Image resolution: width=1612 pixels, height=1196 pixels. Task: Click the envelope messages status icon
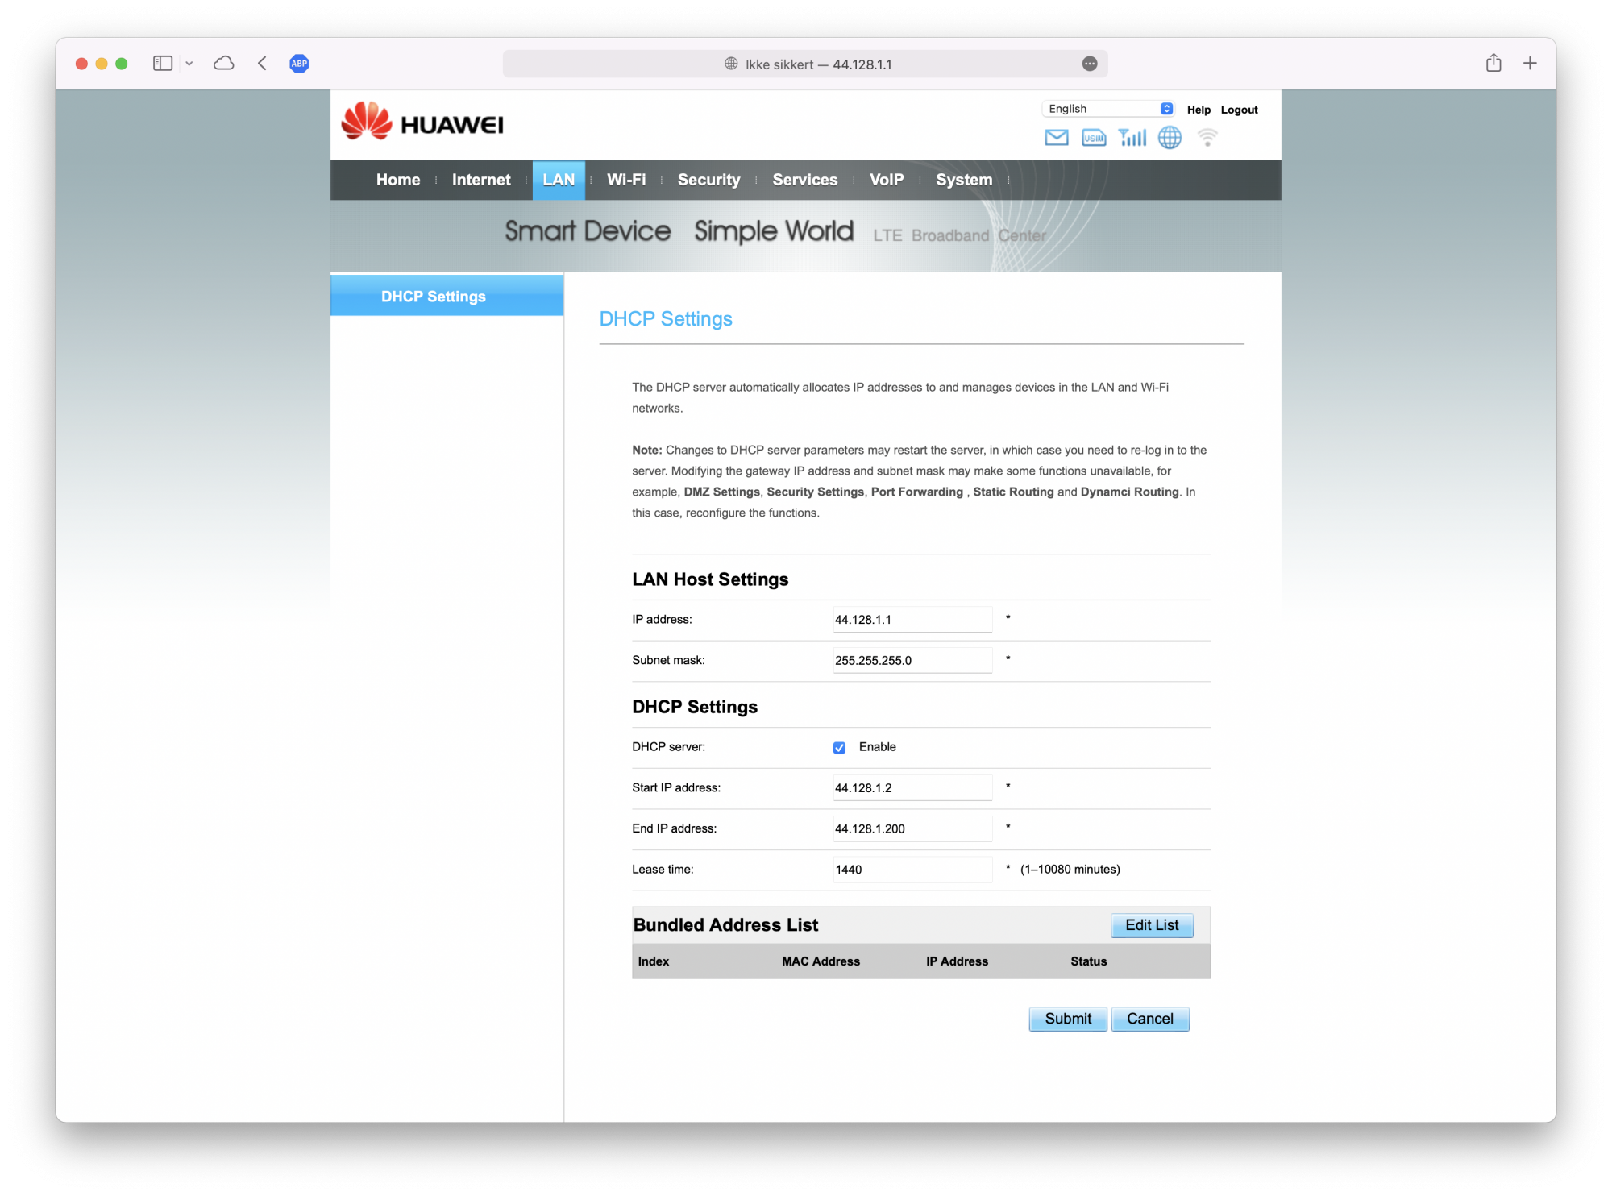[x=1056, y=138]
